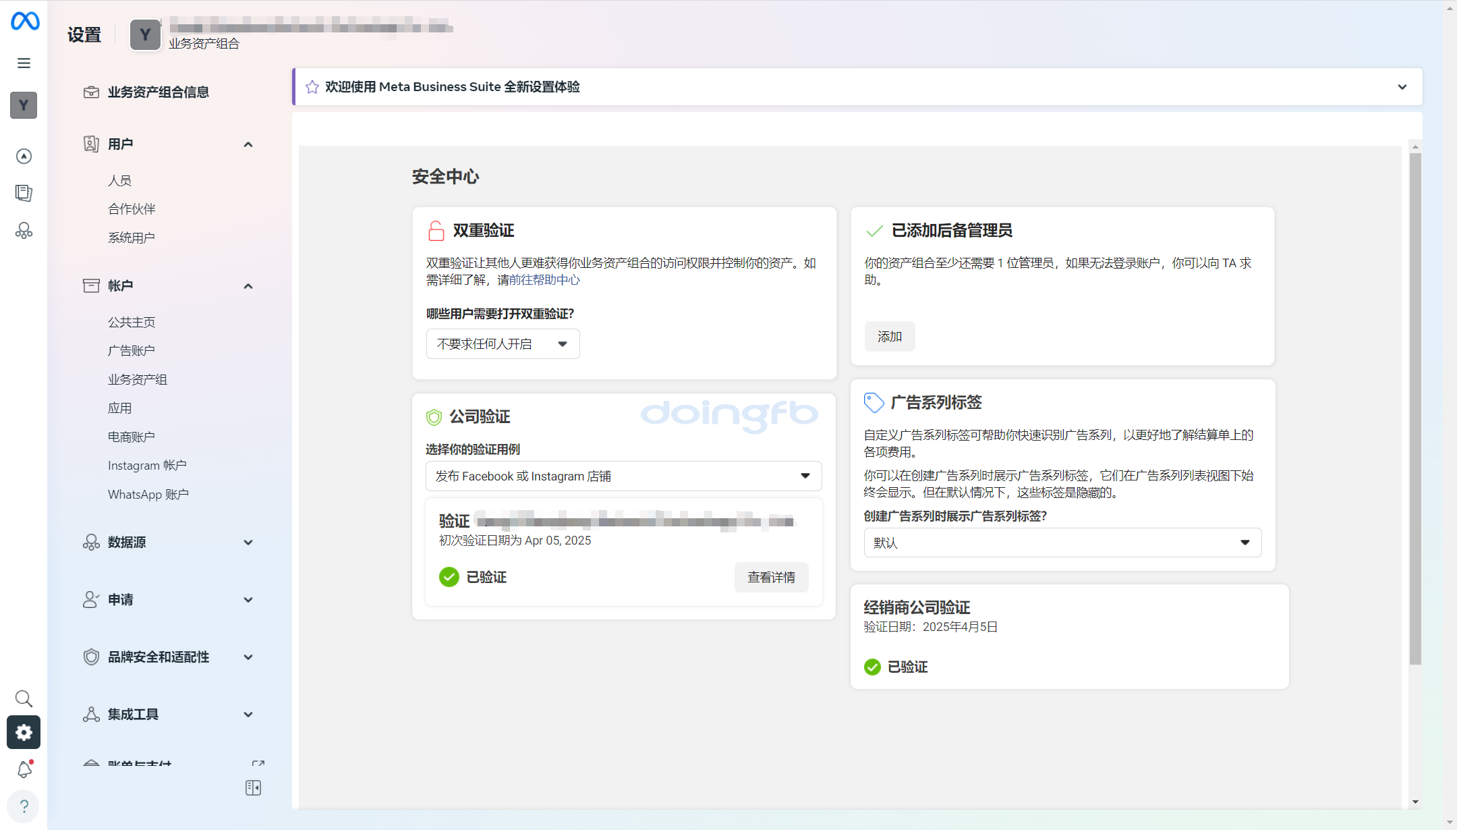Open the audience clusters icon in left rail

pos(24,231)
